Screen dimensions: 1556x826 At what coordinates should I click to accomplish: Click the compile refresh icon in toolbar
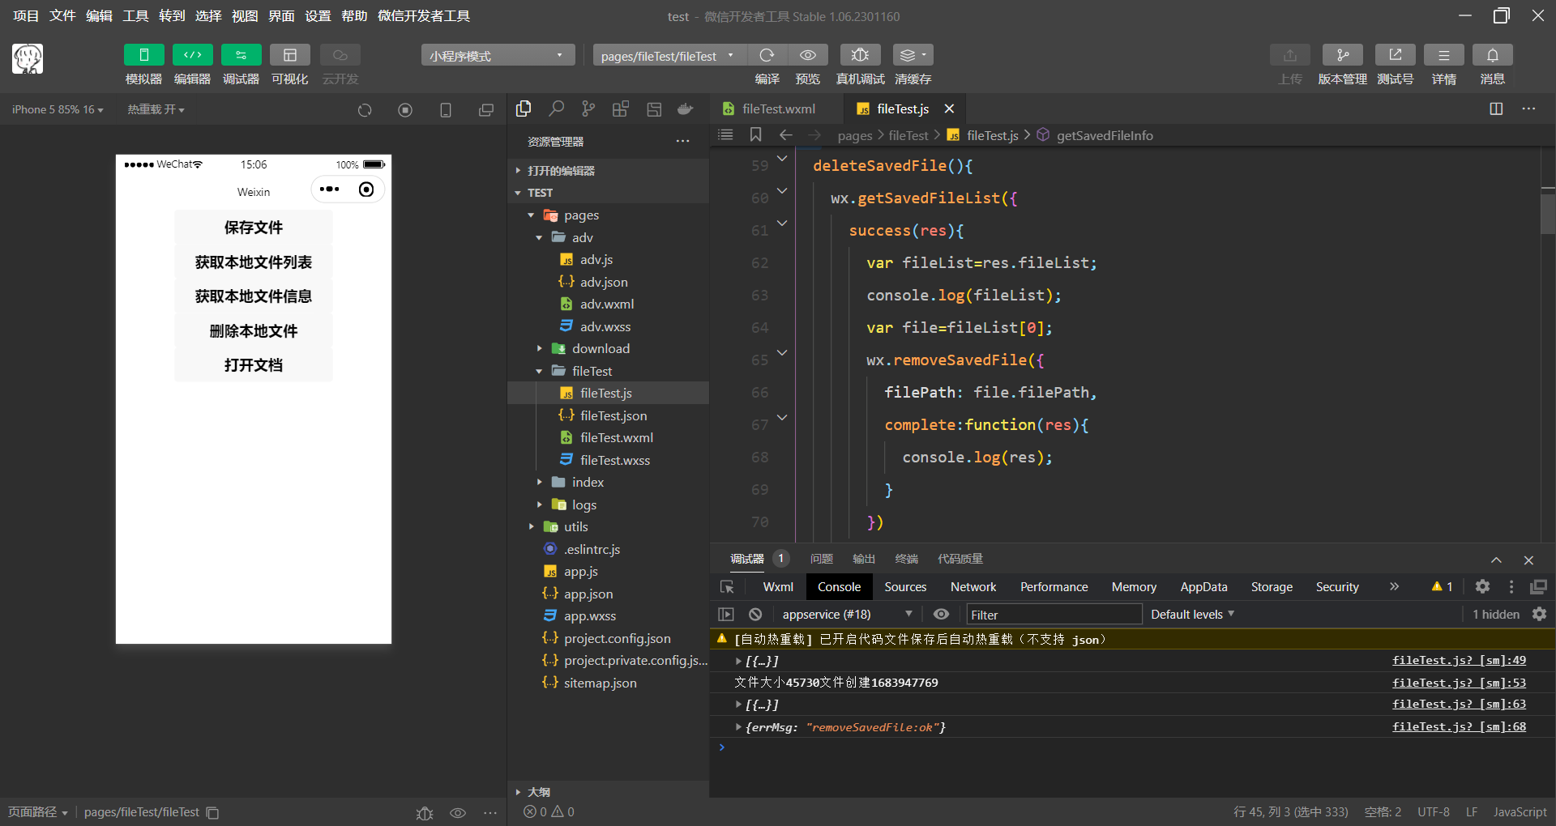point(767,55)
